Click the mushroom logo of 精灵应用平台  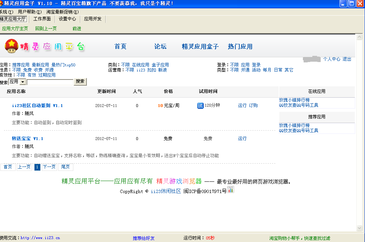(x=11, y=46)
